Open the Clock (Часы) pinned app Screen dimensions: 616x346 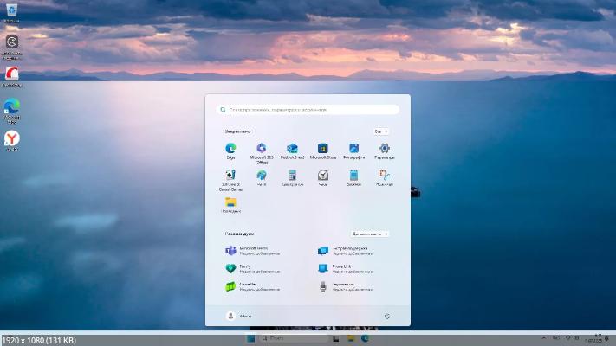click(323, 178)
